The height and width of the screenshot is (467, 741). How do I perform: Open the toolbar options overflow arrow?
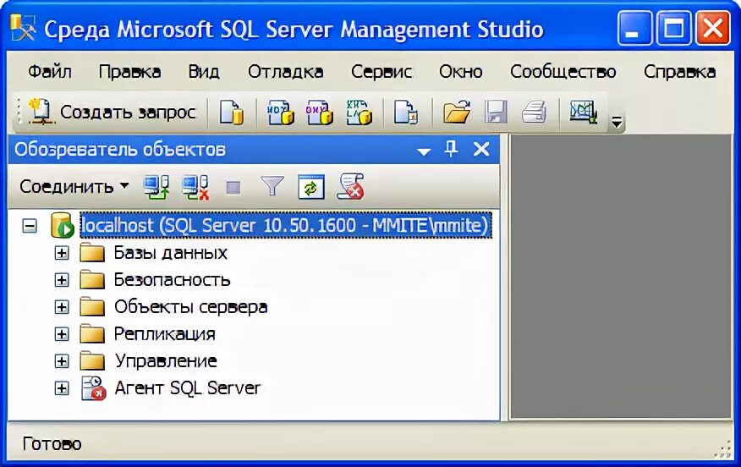coord(617,122)
